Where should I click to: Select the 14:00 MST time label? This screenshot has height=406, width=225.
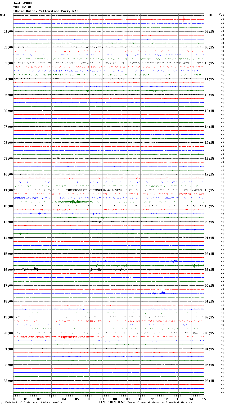[8, 238]
